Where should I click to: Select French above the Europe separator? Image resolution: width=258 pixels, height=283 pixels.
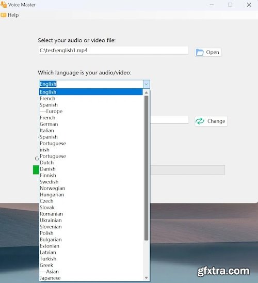[x=91, y=99]
